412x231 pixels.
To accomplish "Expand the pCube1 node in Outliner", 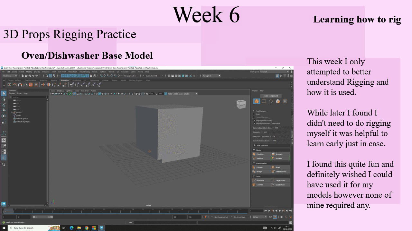I will click(x=12, y=113).
